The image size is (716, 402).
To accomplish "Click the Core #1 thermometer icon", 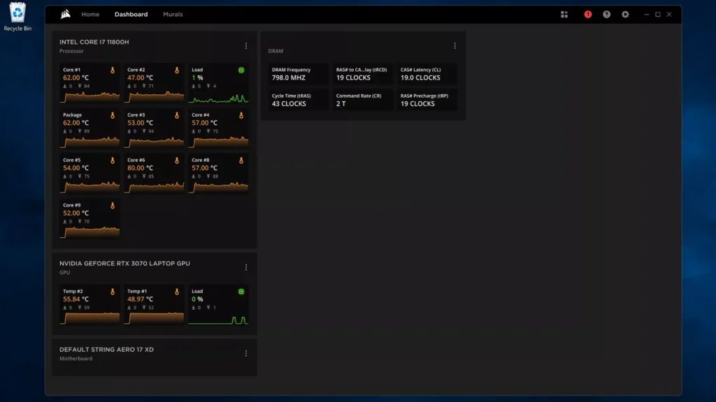I will click(x=113, y=70).
